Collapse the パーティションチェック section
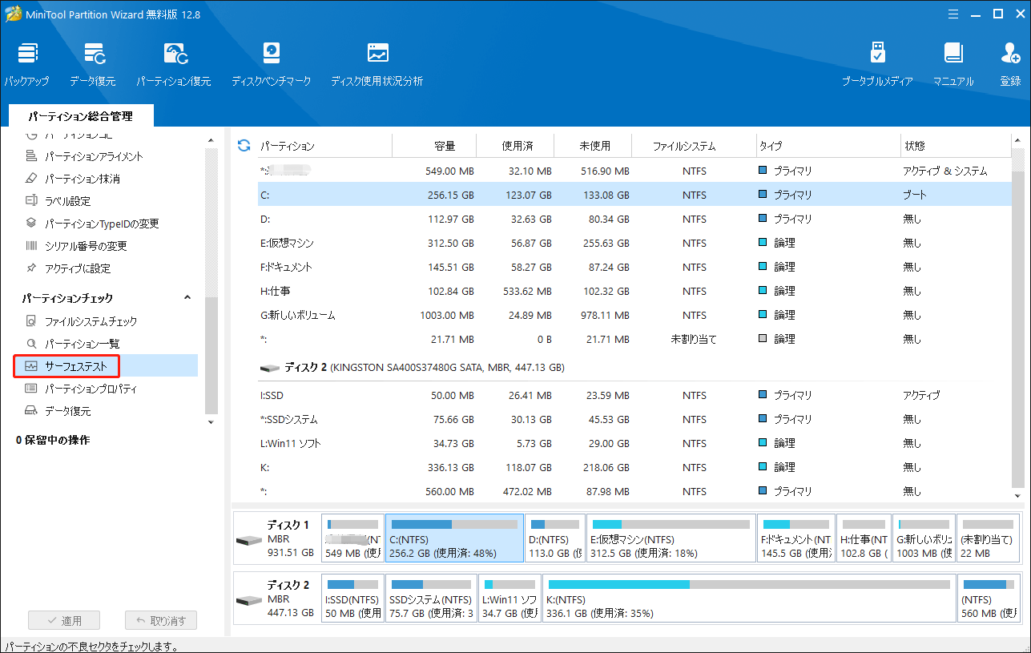 click(x=187, y=298)
